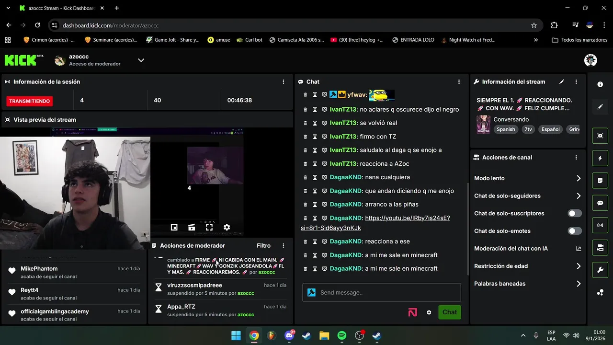Open Spotify from taskbar
The height and width of the screenshot is (345, 613).
coord(341,335)
